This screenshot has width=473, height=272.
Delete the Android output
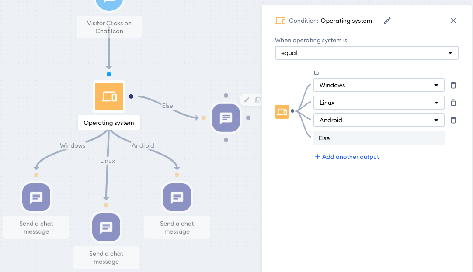click(x=453, y=120)
